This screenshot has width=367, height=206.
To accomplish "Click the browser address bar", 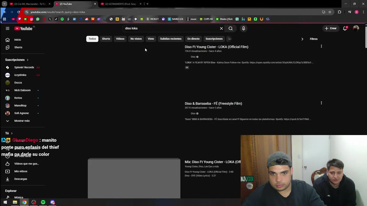I will click(x=172, y=12).
